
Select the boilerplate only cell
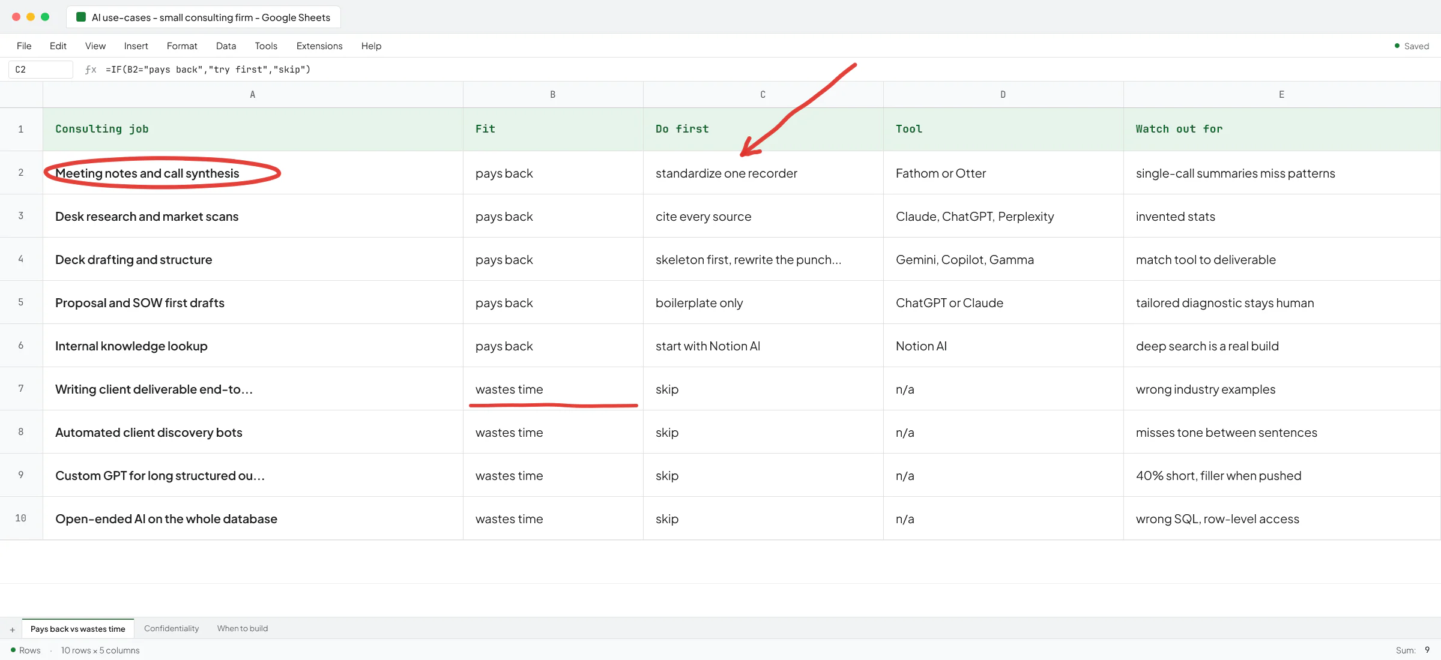click(x=763, y=302)
